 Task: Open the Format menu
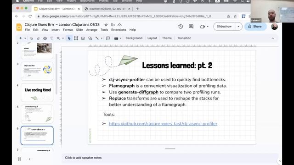68,30
